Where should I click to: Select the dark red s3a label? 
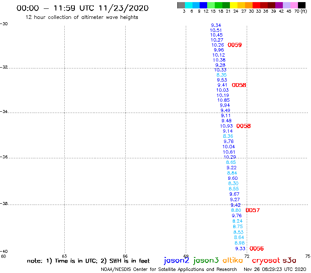coord(290,260)
